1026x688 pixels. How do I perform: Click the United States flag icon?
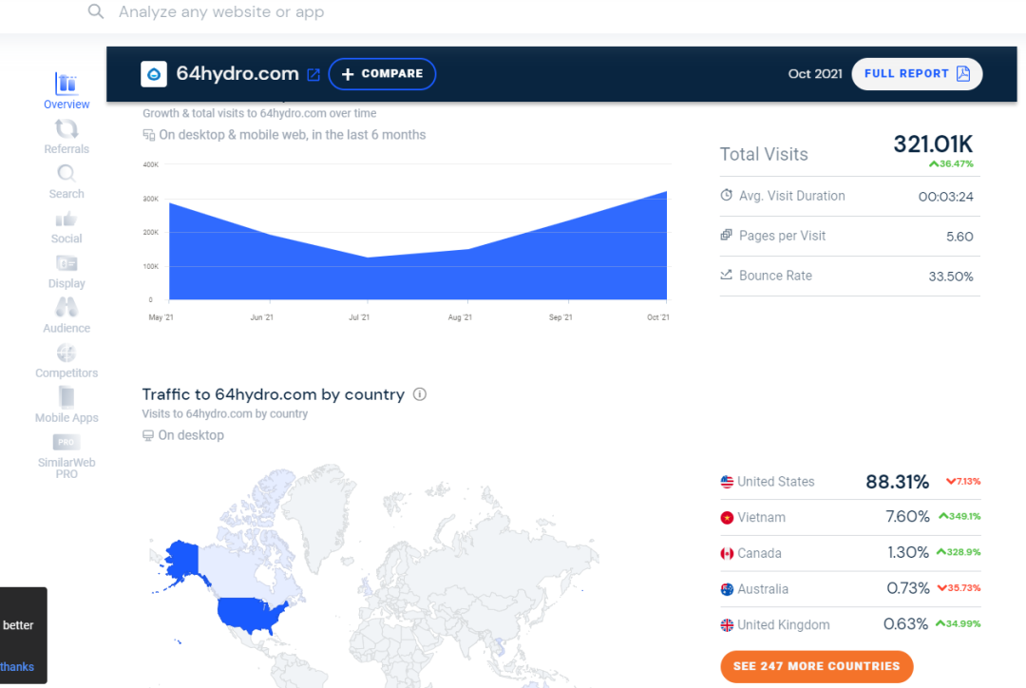pos(727,482)
